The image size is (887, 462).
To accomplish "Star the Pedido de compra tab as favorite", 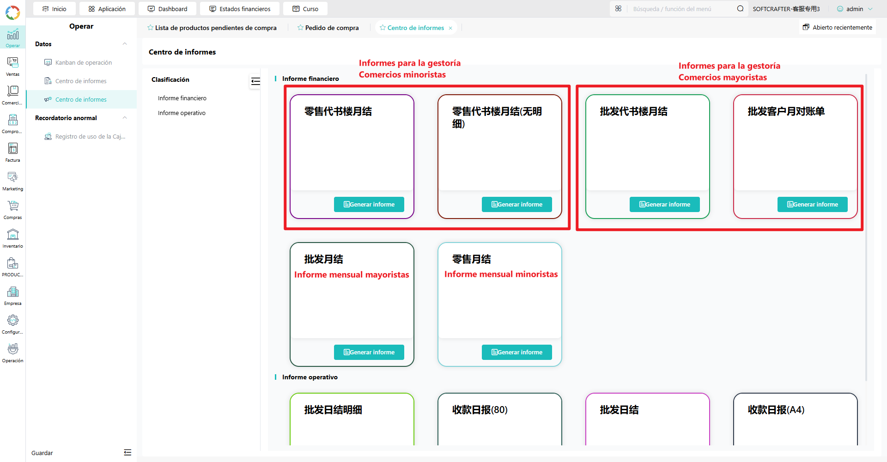I will tap(300, 28).
